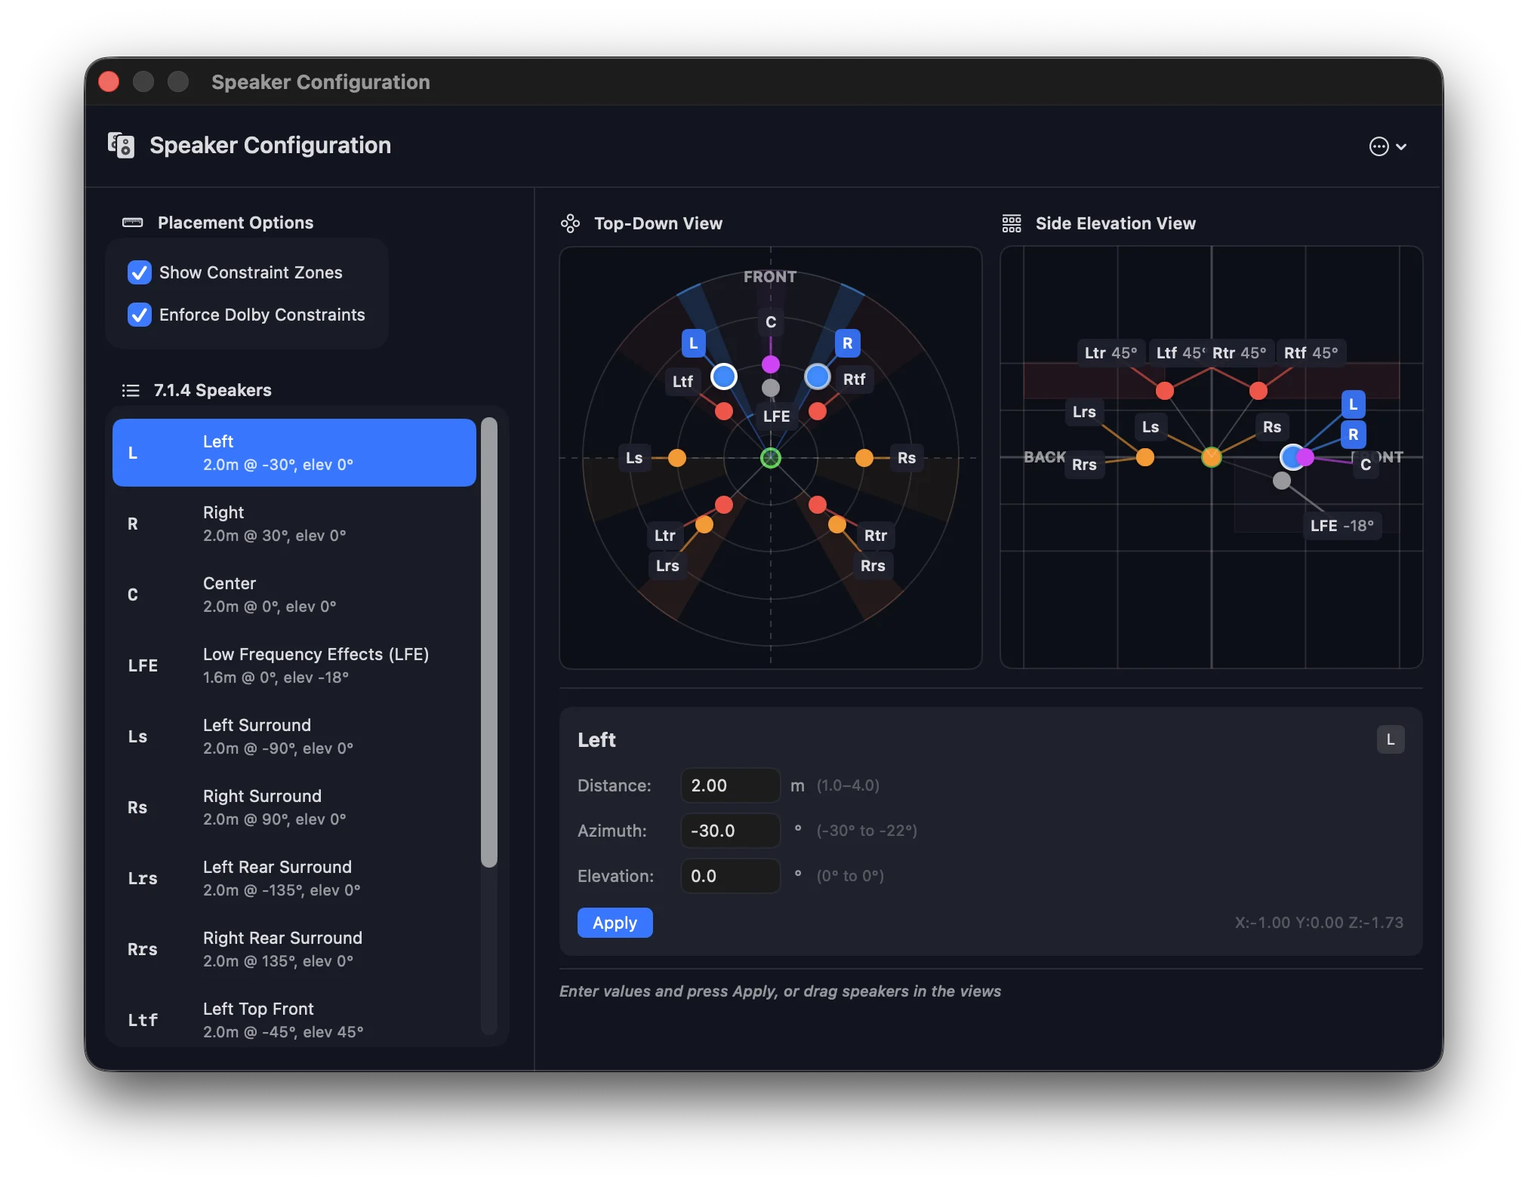Click the Top-Down View icon

tap(570, 223)
